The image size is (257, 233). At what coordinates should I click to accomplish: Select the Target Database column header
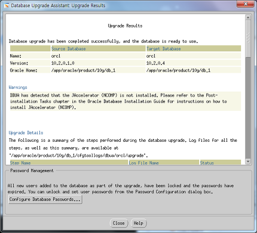(194, 49)
